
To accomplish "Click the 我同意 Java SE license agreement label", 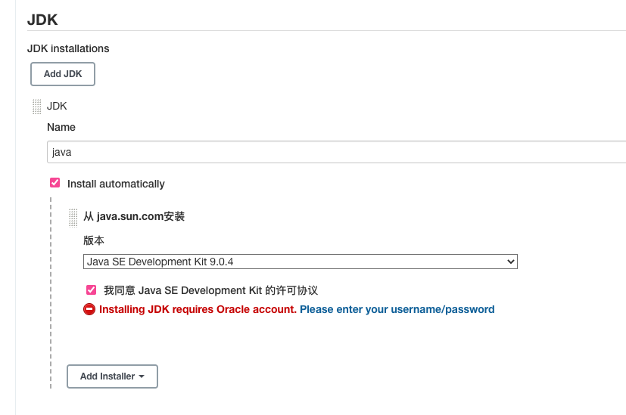I will 210,290.
